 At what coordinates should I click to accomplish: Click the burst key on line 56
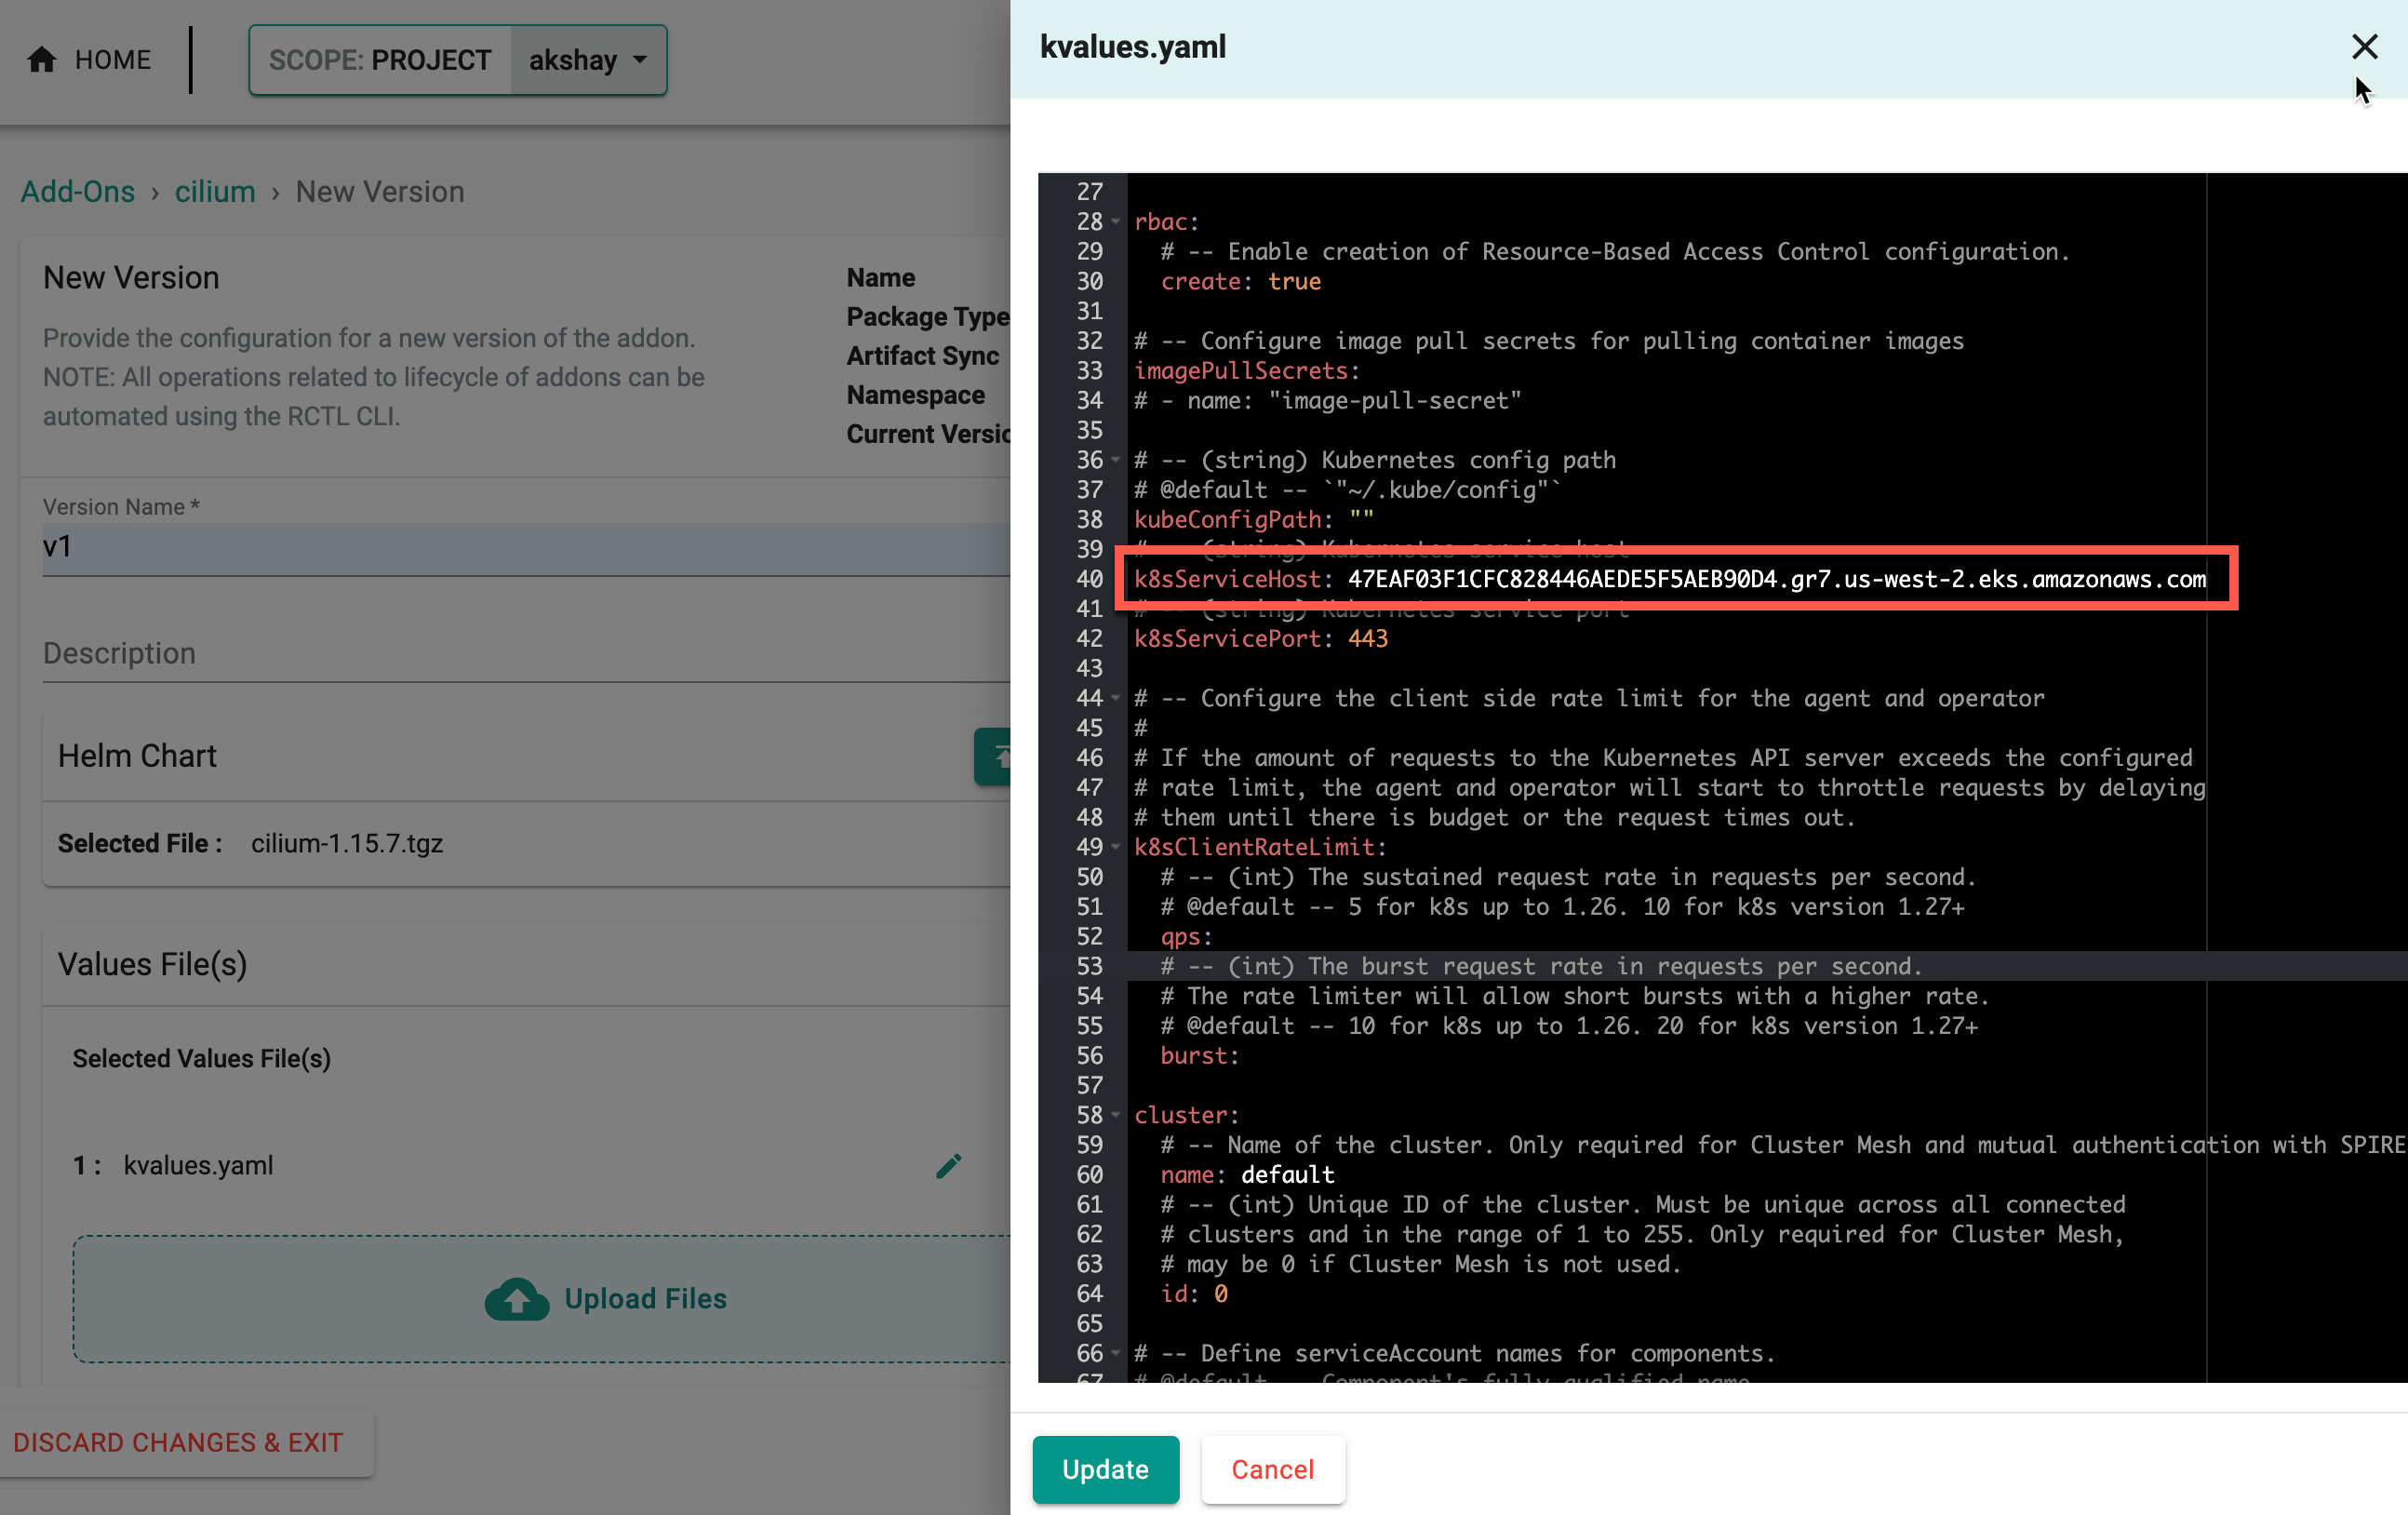tap(1194, 1055)
